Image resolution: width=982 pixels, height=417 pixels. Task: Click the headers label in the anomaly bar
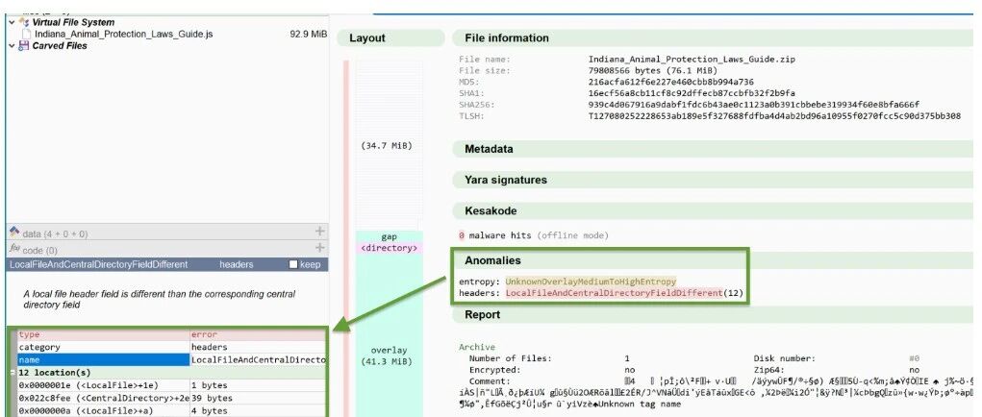236,264
